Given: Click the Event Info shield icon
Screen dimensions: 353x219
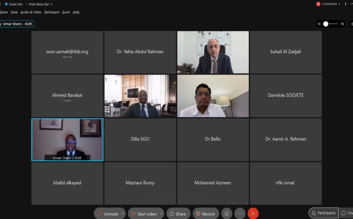Looking at the screenshot, I should coord(6,4).
